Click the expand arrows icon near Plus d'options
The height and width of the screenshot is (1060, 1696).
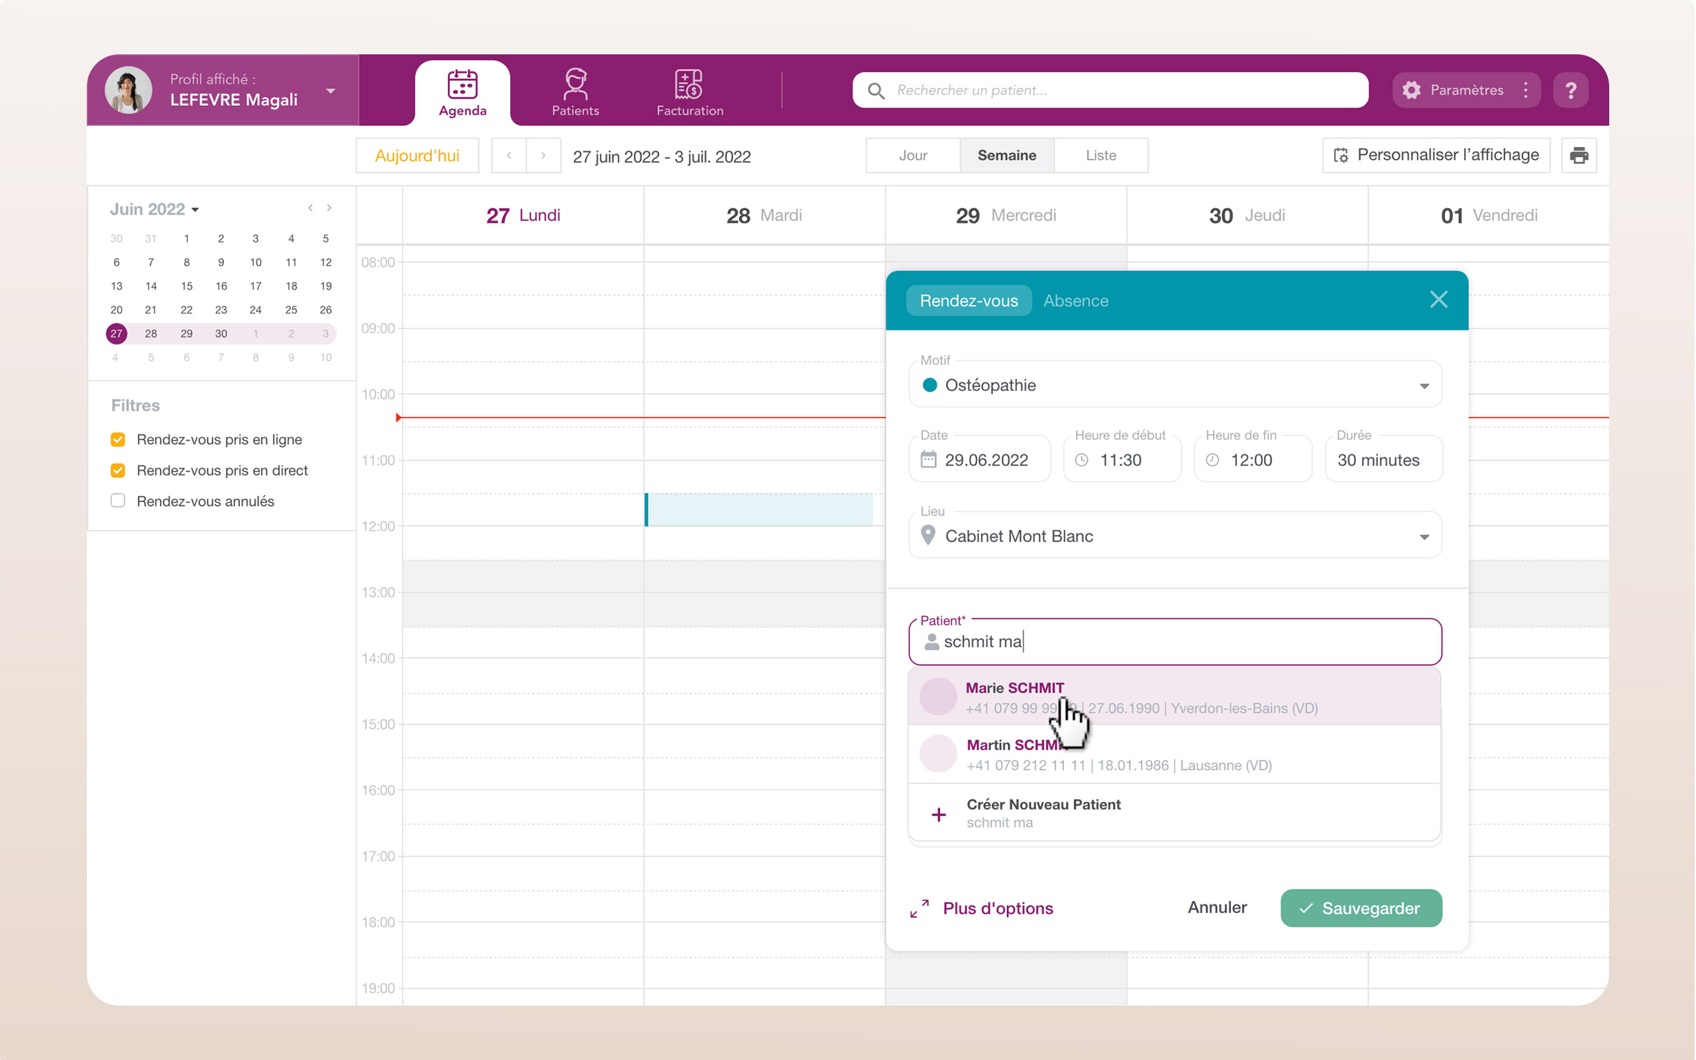920,908
